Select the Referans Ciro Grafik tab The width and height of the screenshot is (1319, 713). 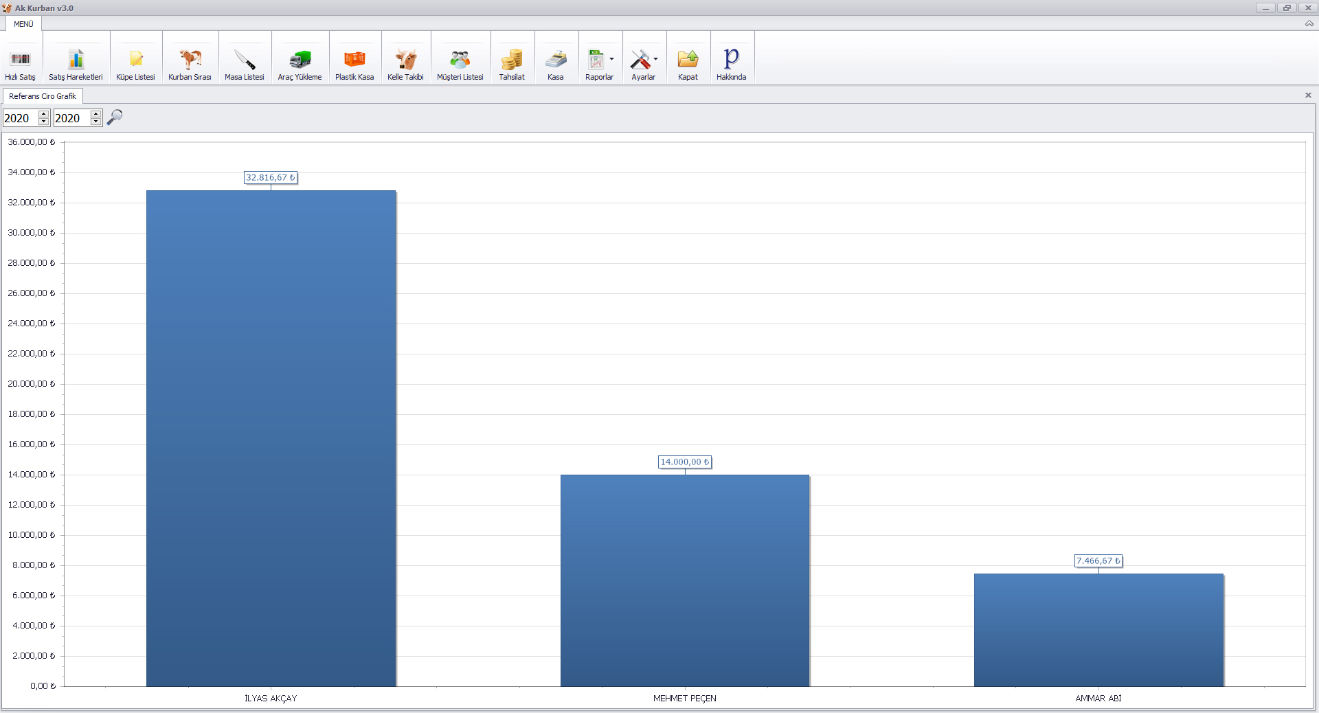pyautogui.click(x=43, y=96)
